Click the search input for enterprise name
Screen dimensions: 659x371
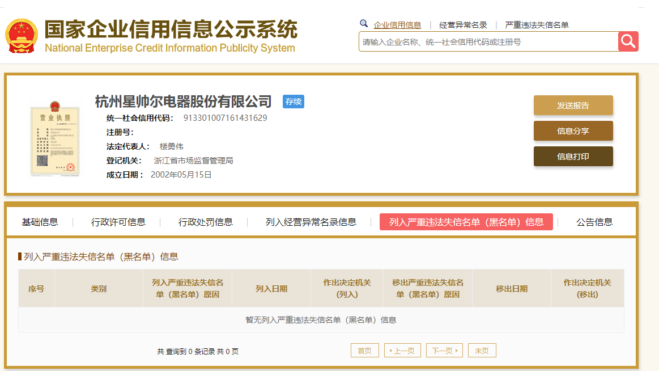click(x=488, y=41)
